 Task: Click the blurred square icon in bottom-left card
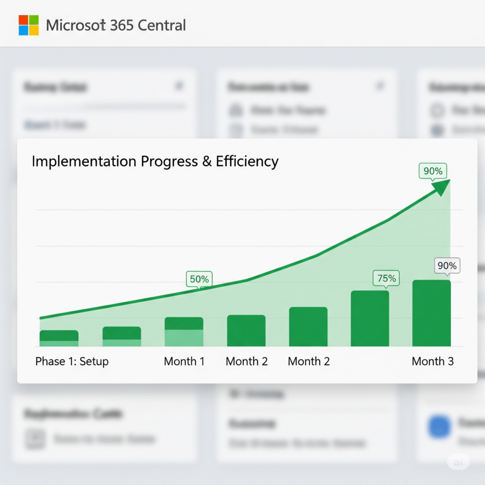(36, 439)
